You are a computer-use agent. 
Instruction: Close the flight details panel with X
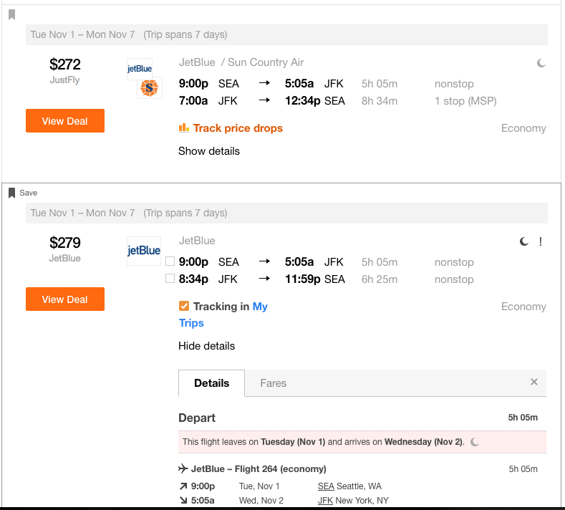click(534, 382)
